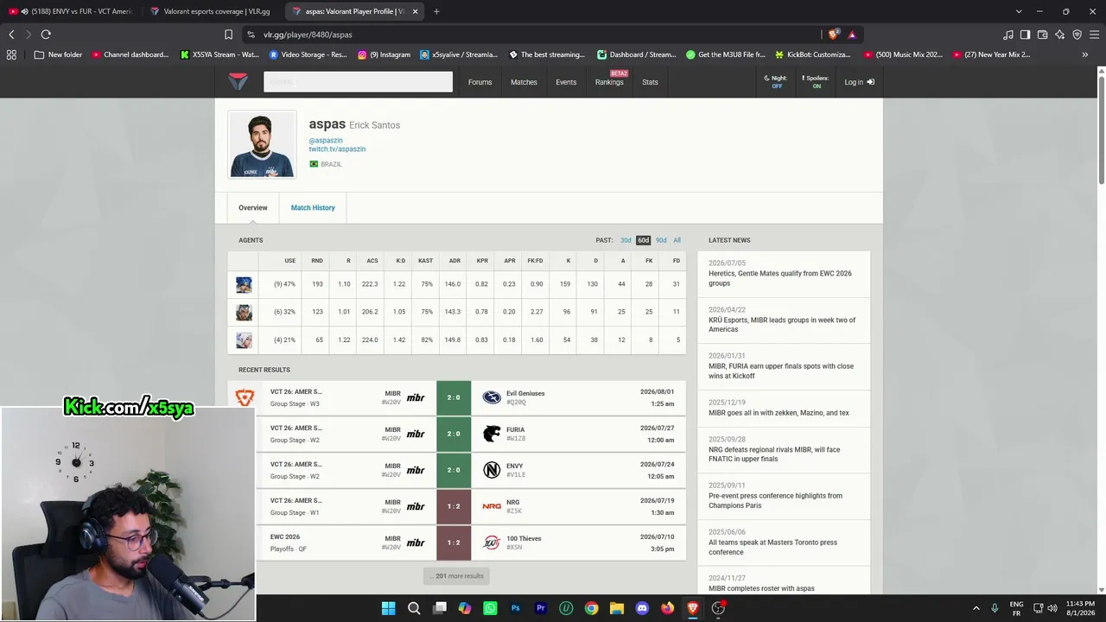The width and height of the screenshot is (1106, 622).
Task: Open the Stats menu item
Action: tap(650, 82)
